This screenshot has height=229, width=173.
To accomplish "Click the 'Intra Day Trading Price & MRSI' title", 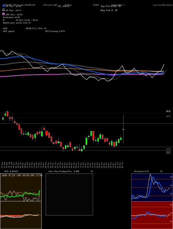I will (x=71, y=171).
